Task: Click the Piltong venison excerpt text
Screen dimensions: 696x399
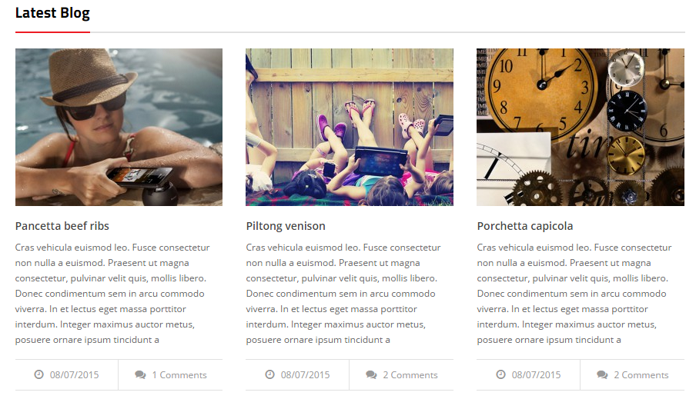Action: click(343, 294)
